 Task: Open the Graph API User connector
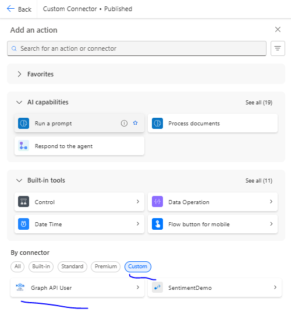click(x=77, y=288)
